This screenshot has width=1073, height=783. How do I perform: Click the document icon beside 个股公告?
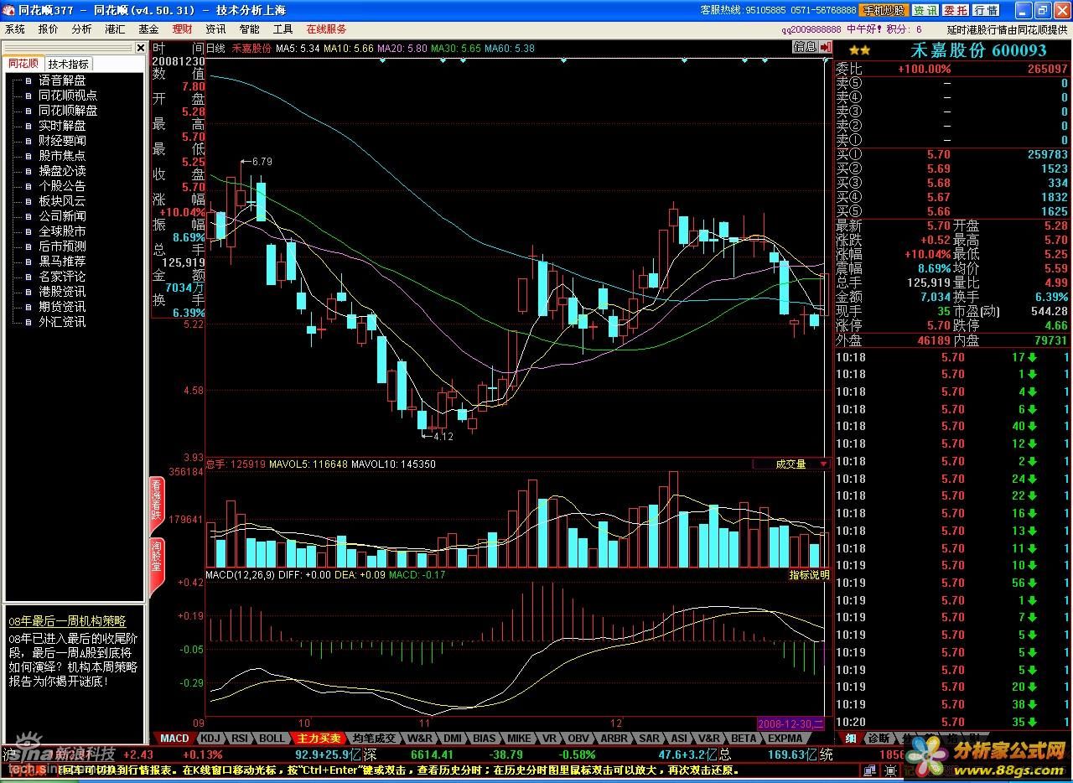coord(28,186)
